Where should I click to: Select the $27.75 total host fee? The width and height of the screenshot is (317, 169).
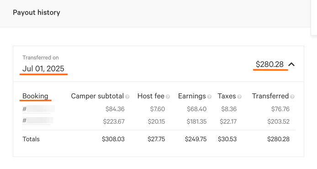point(156,139)
